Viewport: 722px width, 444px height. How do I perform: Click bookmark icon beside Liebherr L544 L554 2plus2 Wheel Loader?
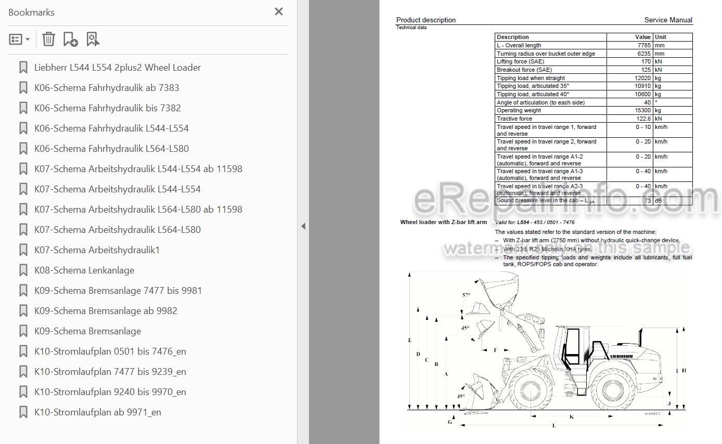pyautogui.click(x=23, y=68)
